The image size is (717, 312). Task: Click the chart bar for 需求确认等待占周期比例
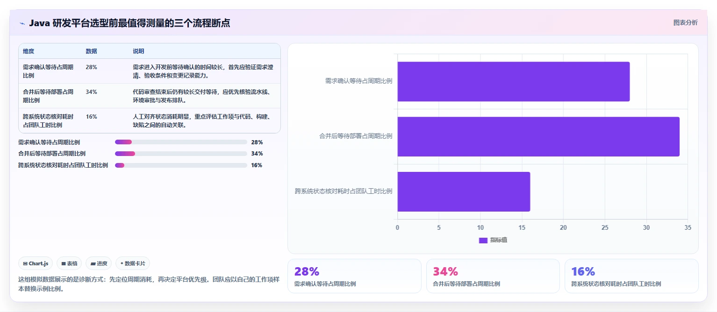point(514,81)
